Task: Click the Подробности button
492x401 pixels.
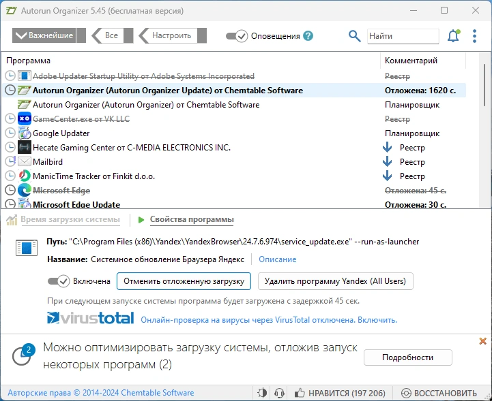Action: point(407,357)
